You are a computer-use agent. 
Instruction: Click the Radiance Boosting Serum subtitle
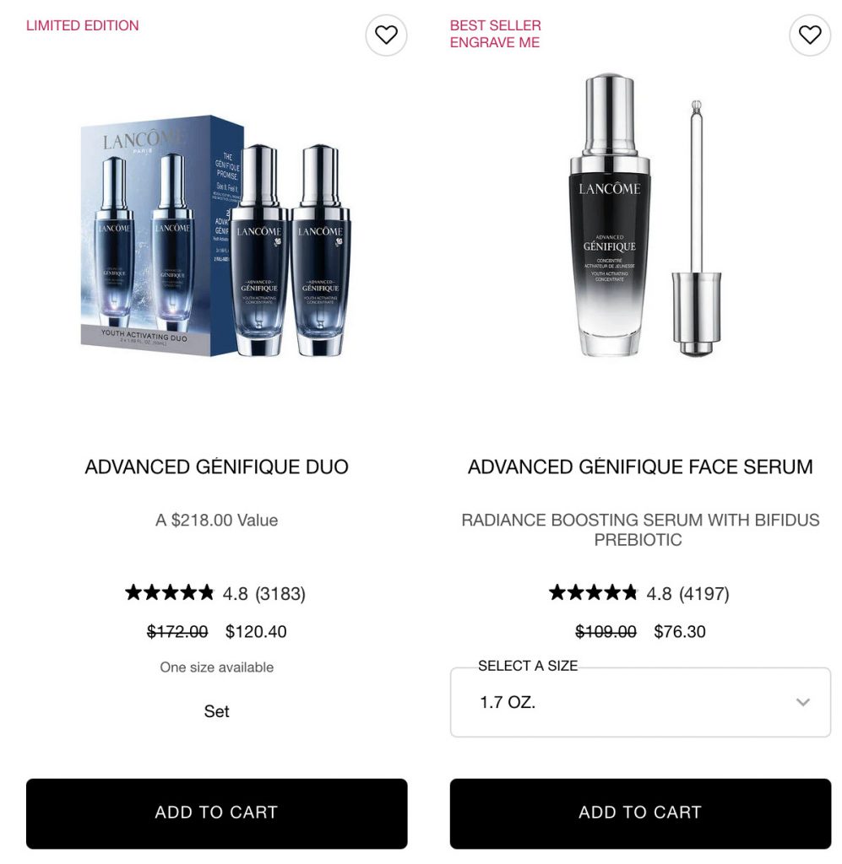click(x=640, y=530)
